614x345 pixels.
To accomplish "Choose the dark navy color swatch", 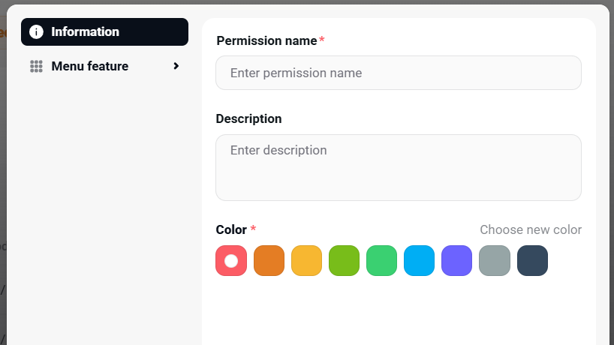I will coord(532,260).
